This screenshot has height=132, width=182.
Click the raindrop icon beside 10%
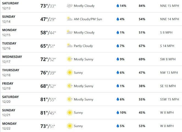pyautogui.click(x=118, y=113)
